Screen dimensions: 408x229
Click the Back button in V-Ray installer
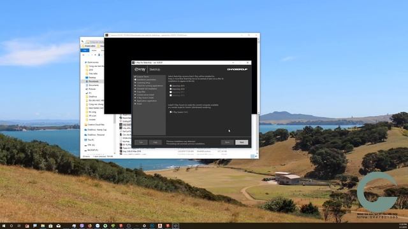227,142
